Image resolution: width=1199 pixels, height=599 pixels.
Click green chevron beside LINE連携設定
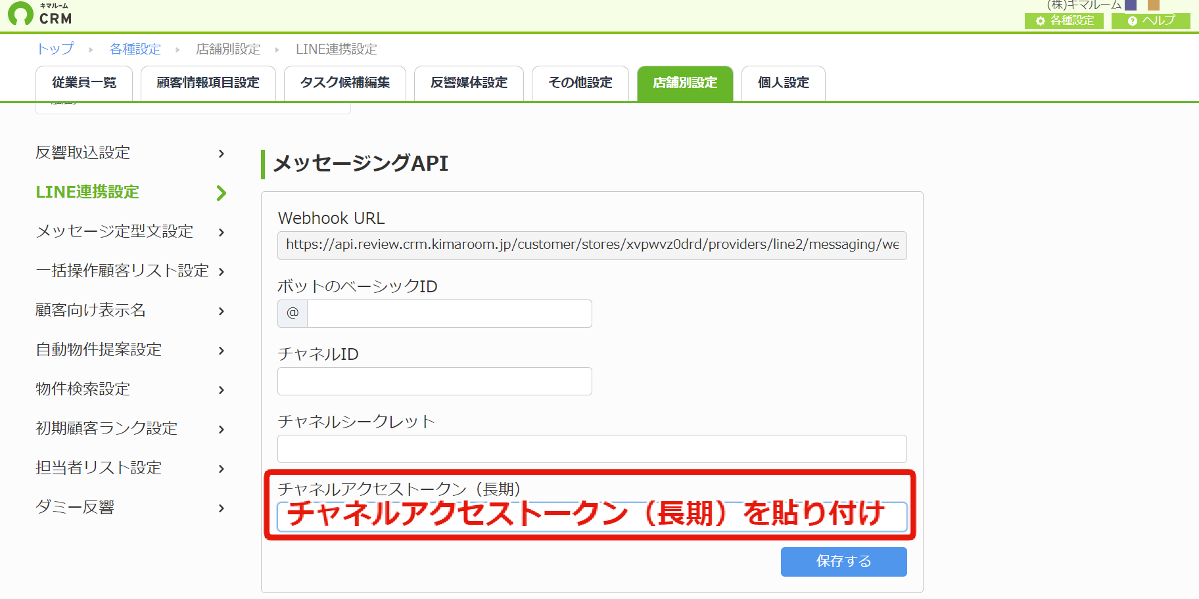222,193
